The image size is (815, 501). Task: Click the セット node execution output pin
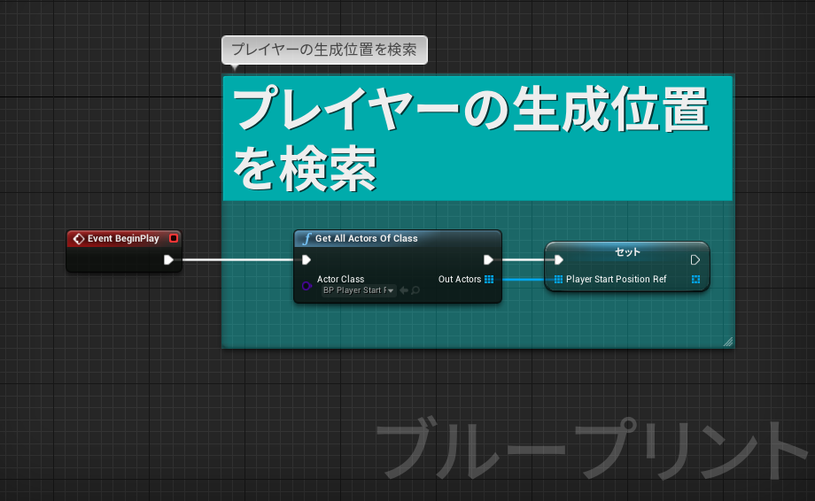pos(695,259)
